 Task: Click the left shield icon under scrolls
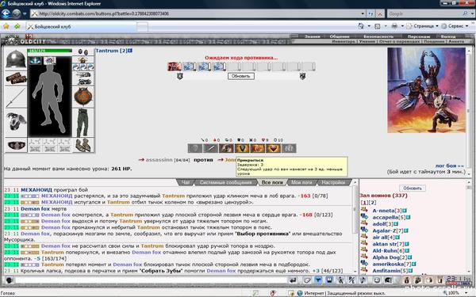[x=180, y=76]
